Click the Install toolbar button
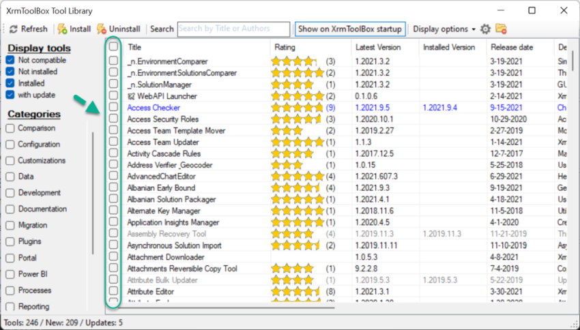 pos(74,29)
